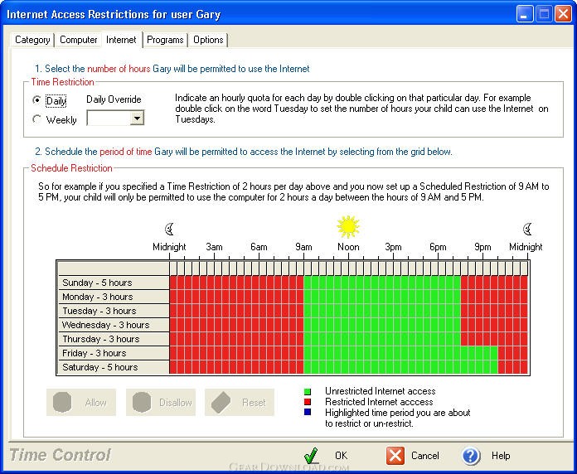Click the Cancel label
This screenshot has width=577, height=474.
click(425, 456)
